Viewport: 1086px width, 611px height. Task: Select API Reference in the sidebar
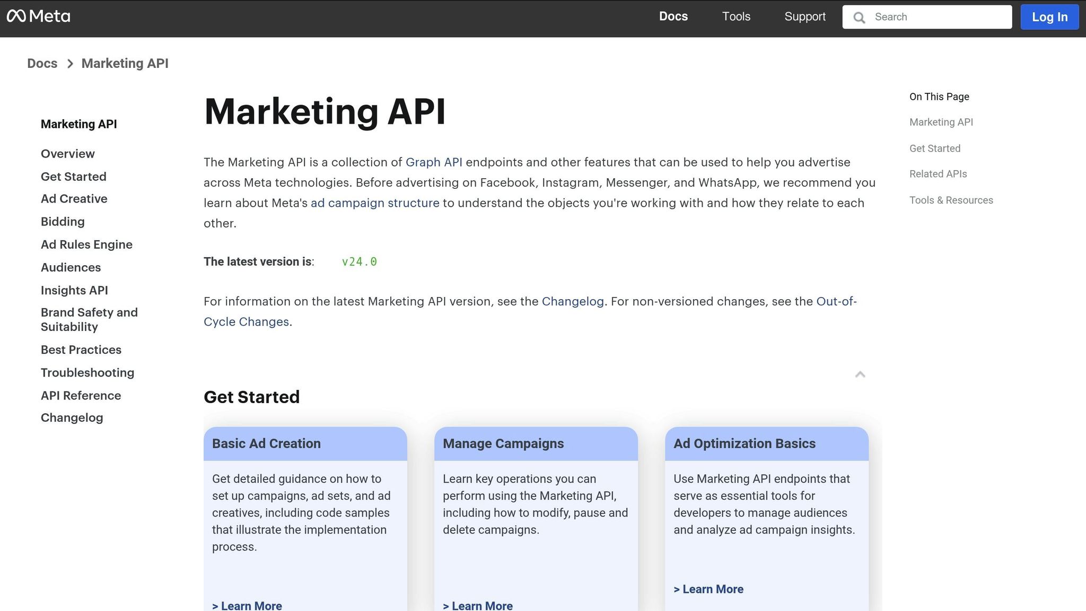pyautogui.click(x=81, y=395)
